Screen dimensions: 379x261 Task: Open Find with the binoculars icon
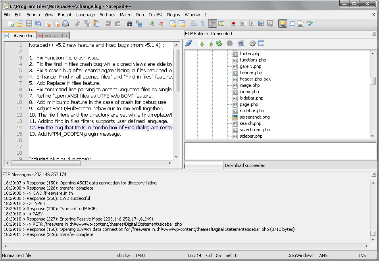tap(129, 23)
